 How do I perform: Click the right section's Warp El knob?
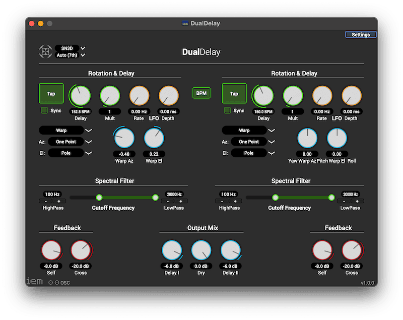coord(337,138)
